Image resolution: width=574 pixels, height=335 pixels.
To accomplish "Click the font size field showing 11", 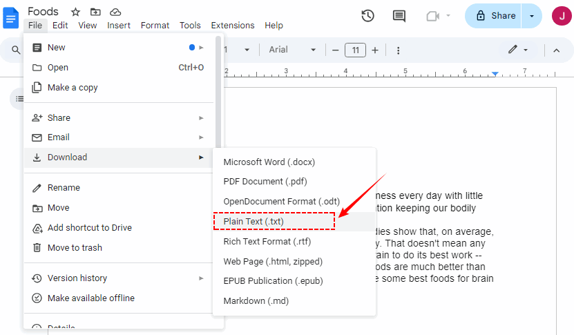I will coord(355,50).
